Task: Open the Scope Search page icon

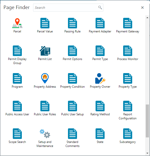Action: coord(17,134)
